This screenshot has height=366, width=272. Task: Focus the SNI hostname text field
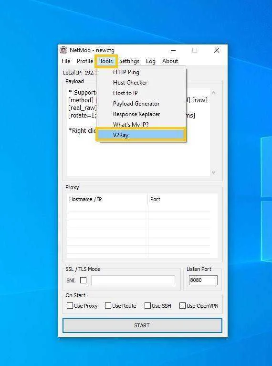[x=133, y=280]
